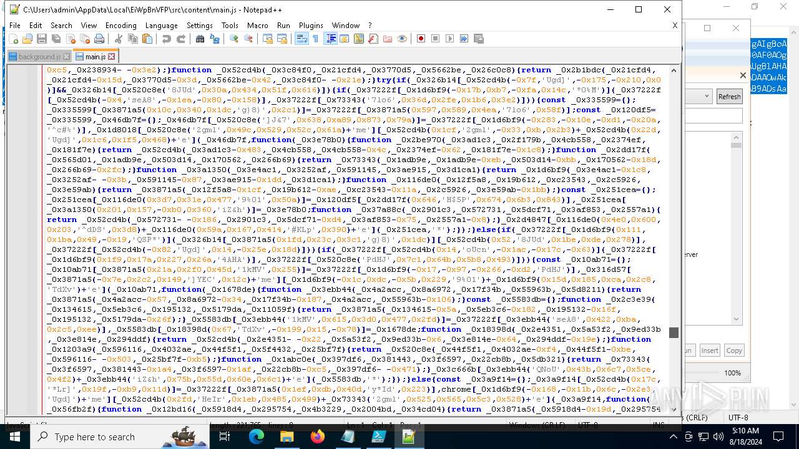This screenshot has width=799, height=449.
Task: Zoom in using toolbar magnifier icon
Action: 234,39
